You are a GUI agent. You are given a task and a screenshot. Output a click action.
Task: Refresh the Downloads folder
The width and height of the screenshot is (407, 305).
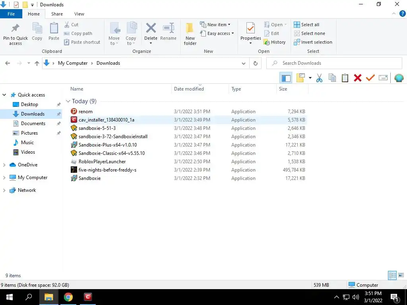click(256, 63)
